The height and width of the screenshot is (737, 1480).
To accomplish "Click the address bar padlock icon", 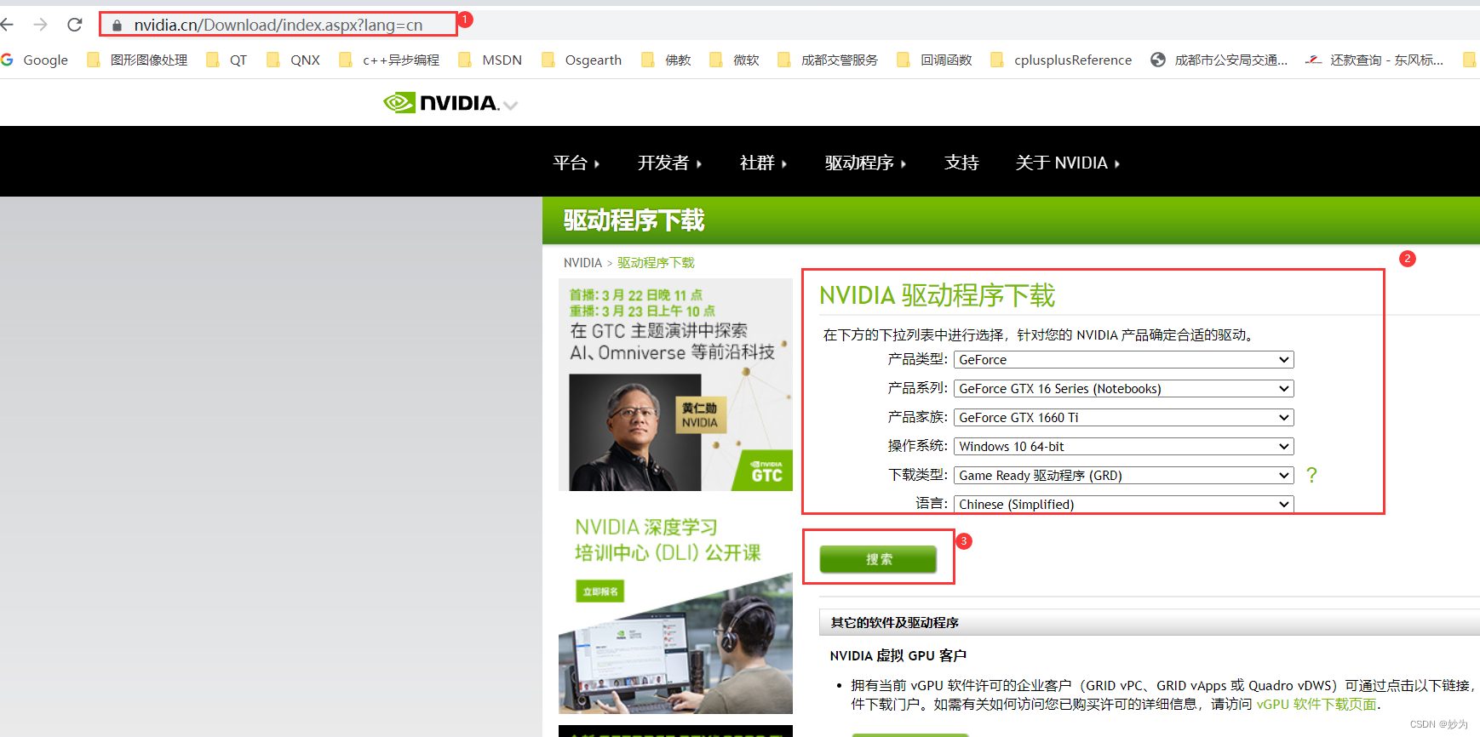I will pyautogui.click(x=118, y=26).
